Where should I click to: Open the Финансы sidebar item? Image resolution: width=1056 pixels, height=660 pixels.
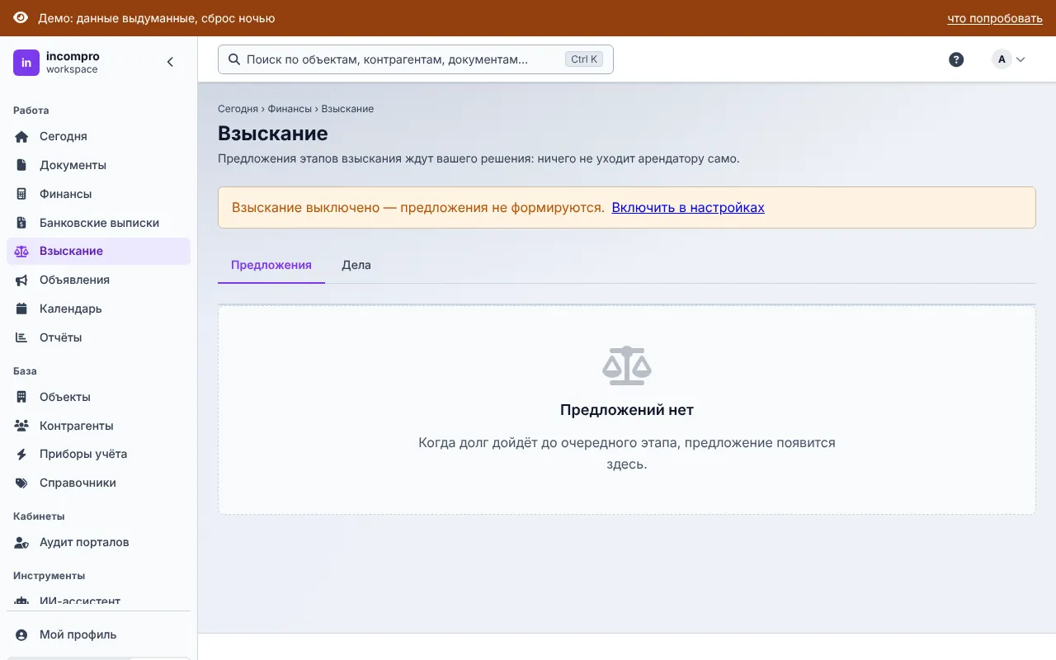point(98,194)
